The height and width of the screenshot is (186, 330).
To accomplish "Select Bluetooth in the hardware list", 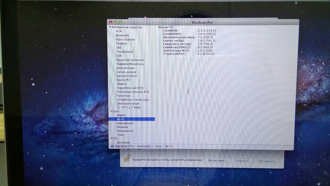I will pyautogui.click(x=122, y=35).
